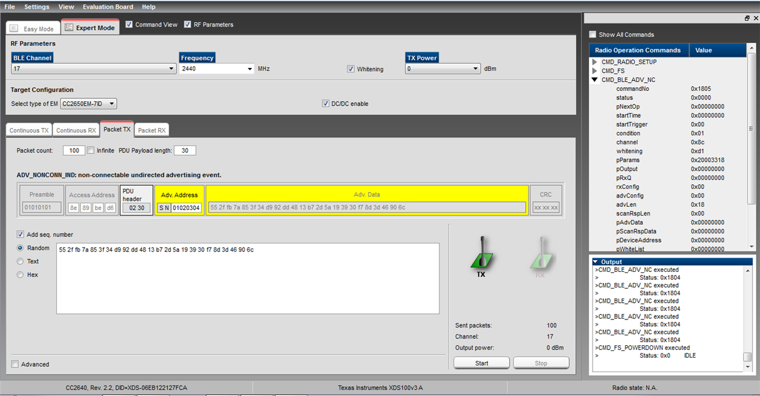This screenshot has height=396, width=760.
Task: Check Show All Commands
Action: tap(593, 35)
